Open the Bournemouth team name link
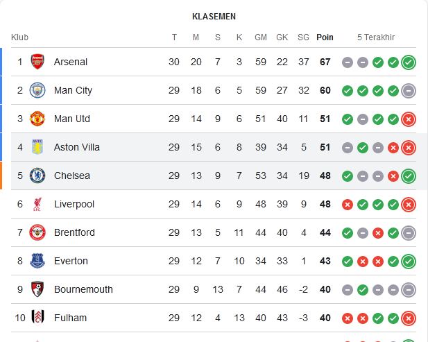Image resolution: width=428 pixels, height=342 pixels. [x=83, y=289]
